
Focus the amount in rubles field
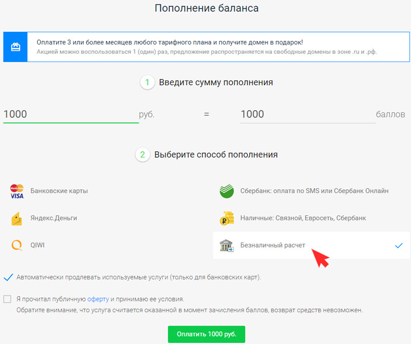(x=71, y=114)
